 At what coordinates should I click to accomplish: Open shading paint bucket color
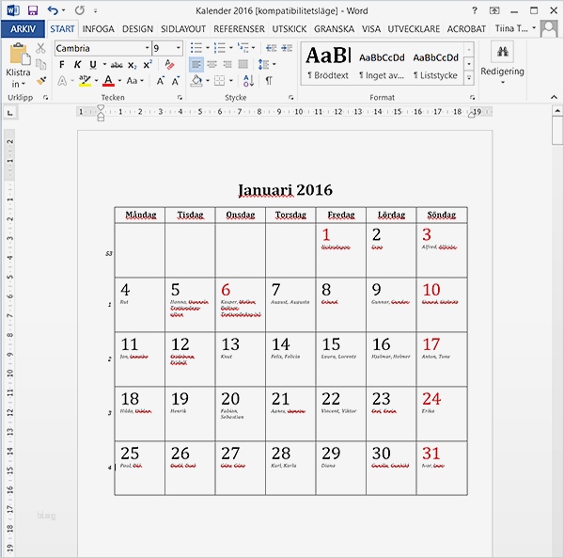pyautogui.click(x=196, y=81)
